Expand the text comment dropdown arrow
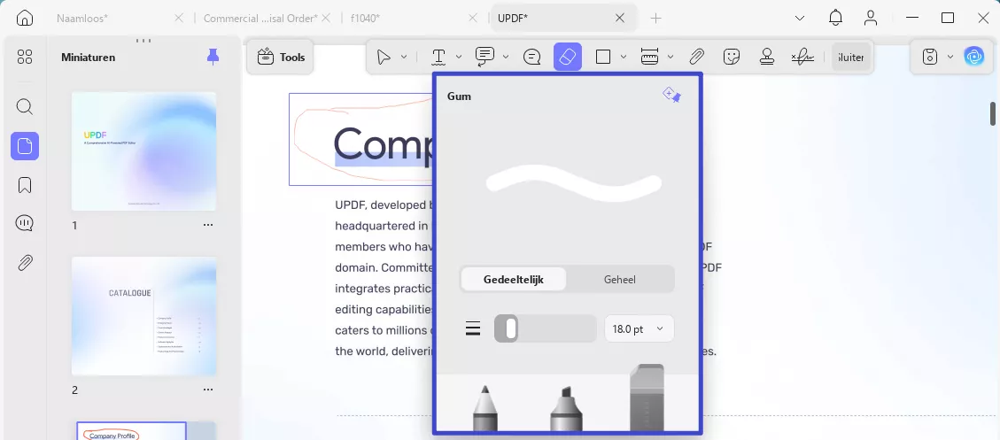This screenshot has height=440, width=1000. click(506, 57)
